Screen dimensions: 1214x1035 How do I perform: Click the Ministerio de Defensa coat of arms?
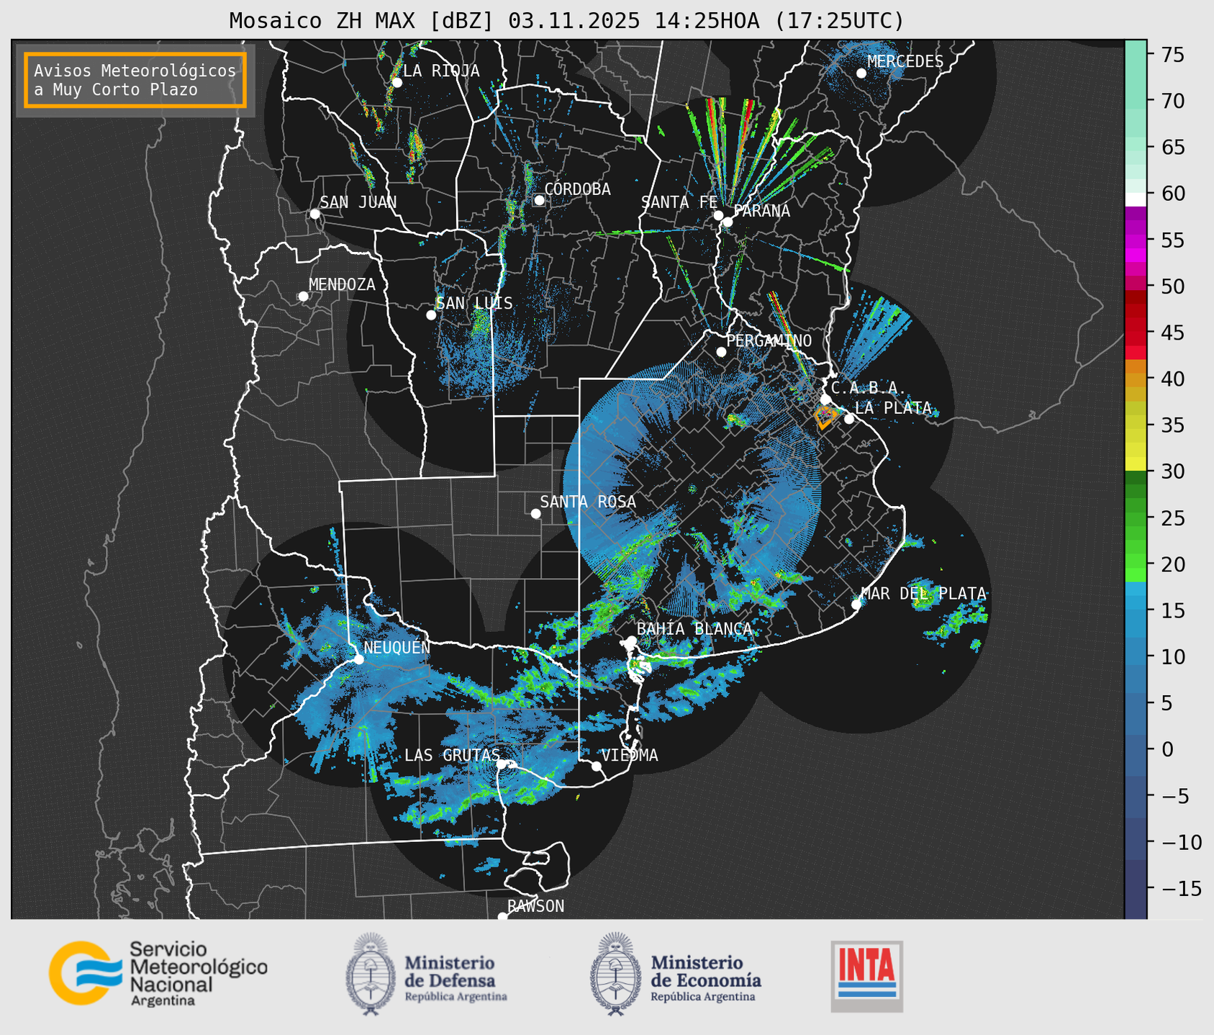[371, 974]
